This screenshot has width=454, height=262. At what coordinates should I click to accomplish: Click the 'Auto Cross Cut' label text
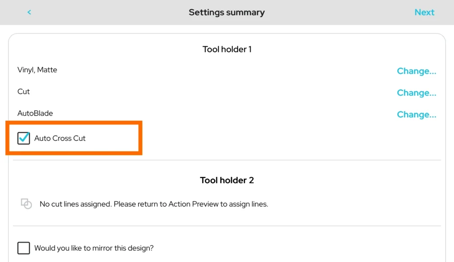click(60, 138)
